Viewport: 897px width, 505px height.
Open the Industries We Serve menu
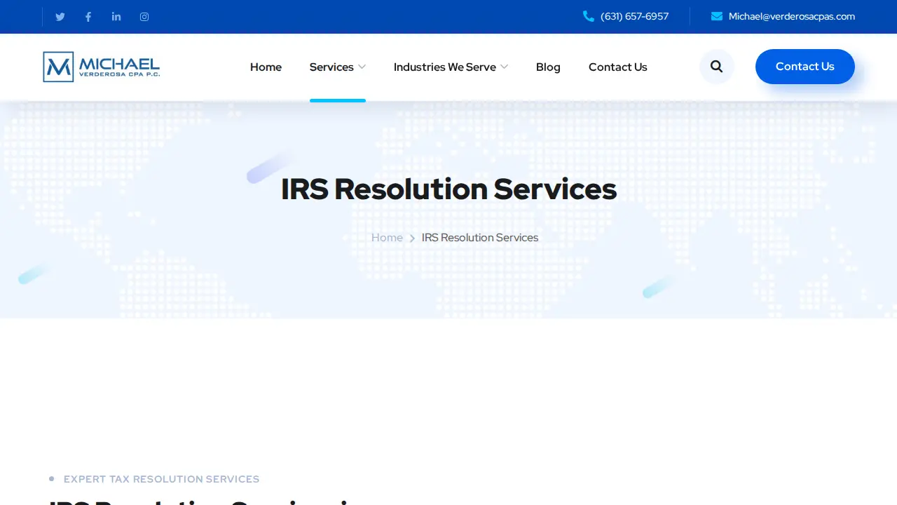coord(445,67)
